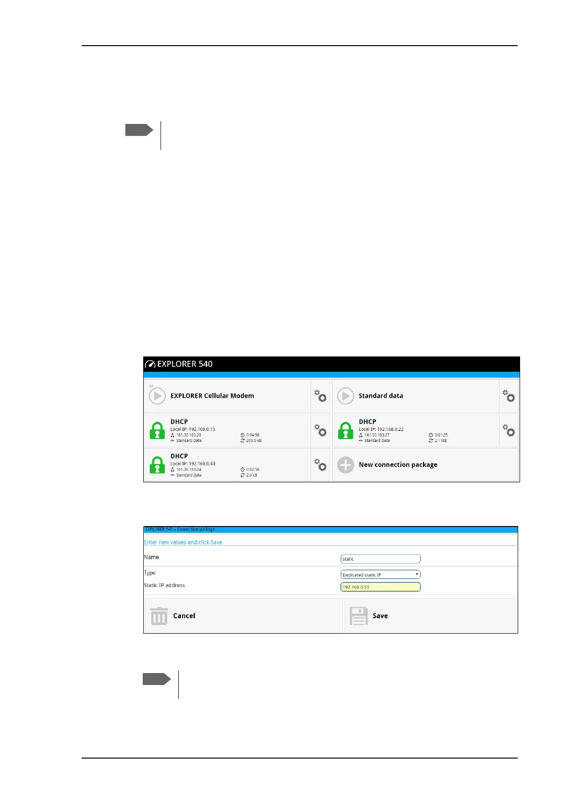
Task: Click 'Local IP: 192.168.0.15' text
Action: point(193,429)
